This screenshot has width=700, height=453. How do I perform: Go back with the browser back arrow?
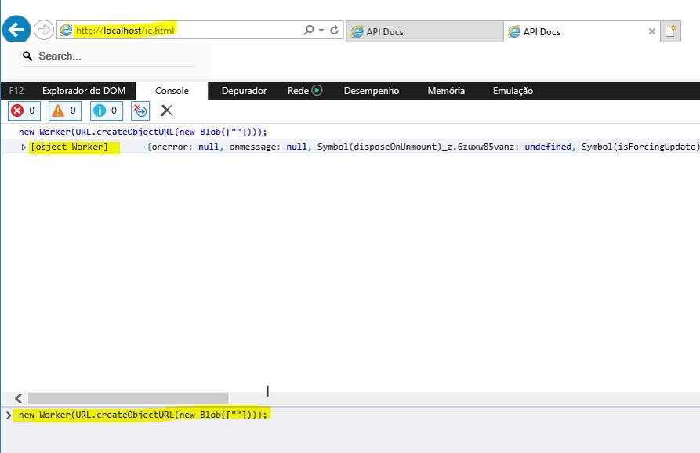coord(16,30)
